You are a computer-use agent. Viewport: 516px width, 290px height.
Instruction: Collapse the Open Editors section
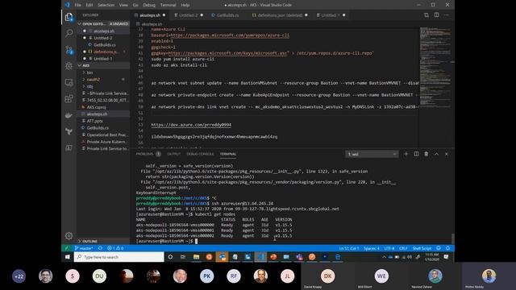pyautogui.click(x=103, y=24)
